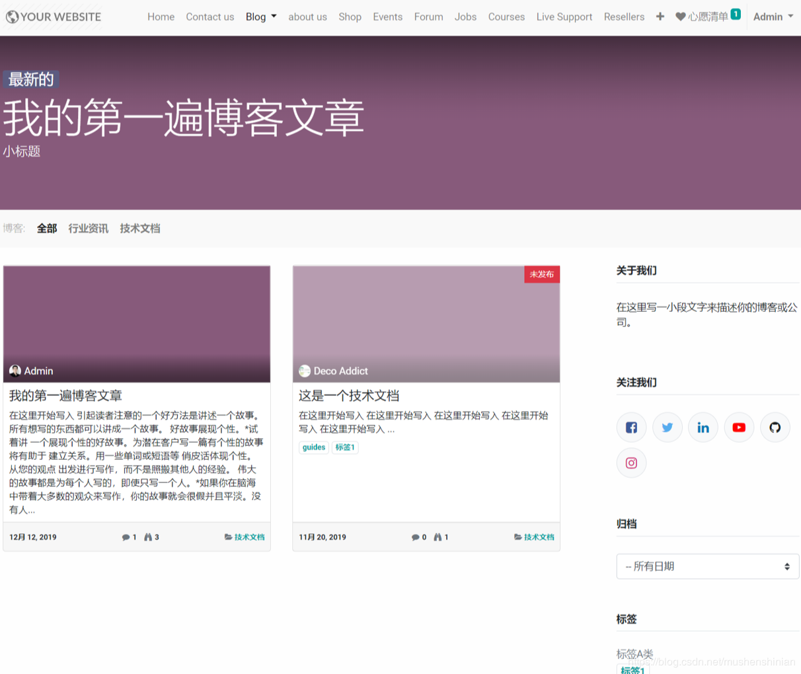The width and height of the screenshot is (801, 674).
Task: Go to the Shop menu item
Action: click(350, 17)
